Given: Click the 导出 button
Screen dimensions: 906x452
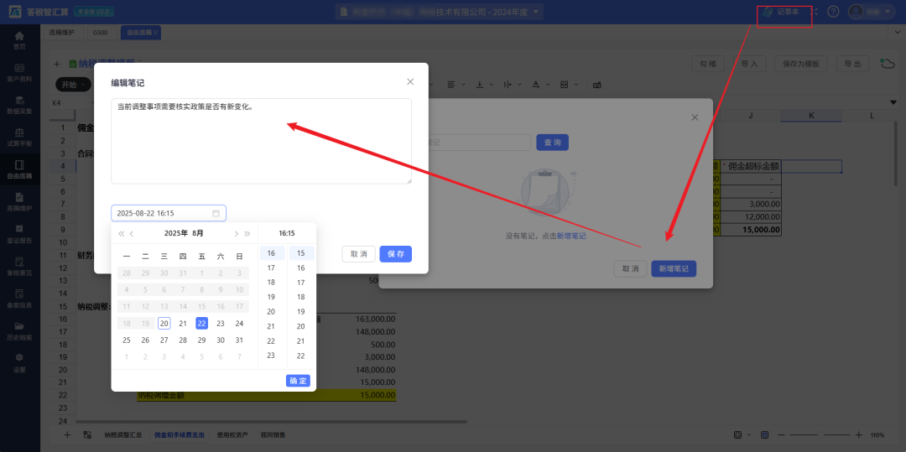Looking at the screenshot, I should 852,64.
